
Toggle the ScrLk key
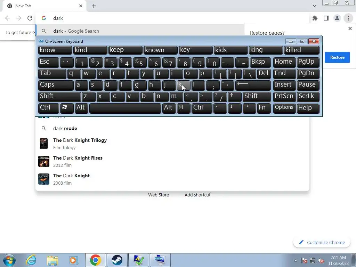coord(308,97)
